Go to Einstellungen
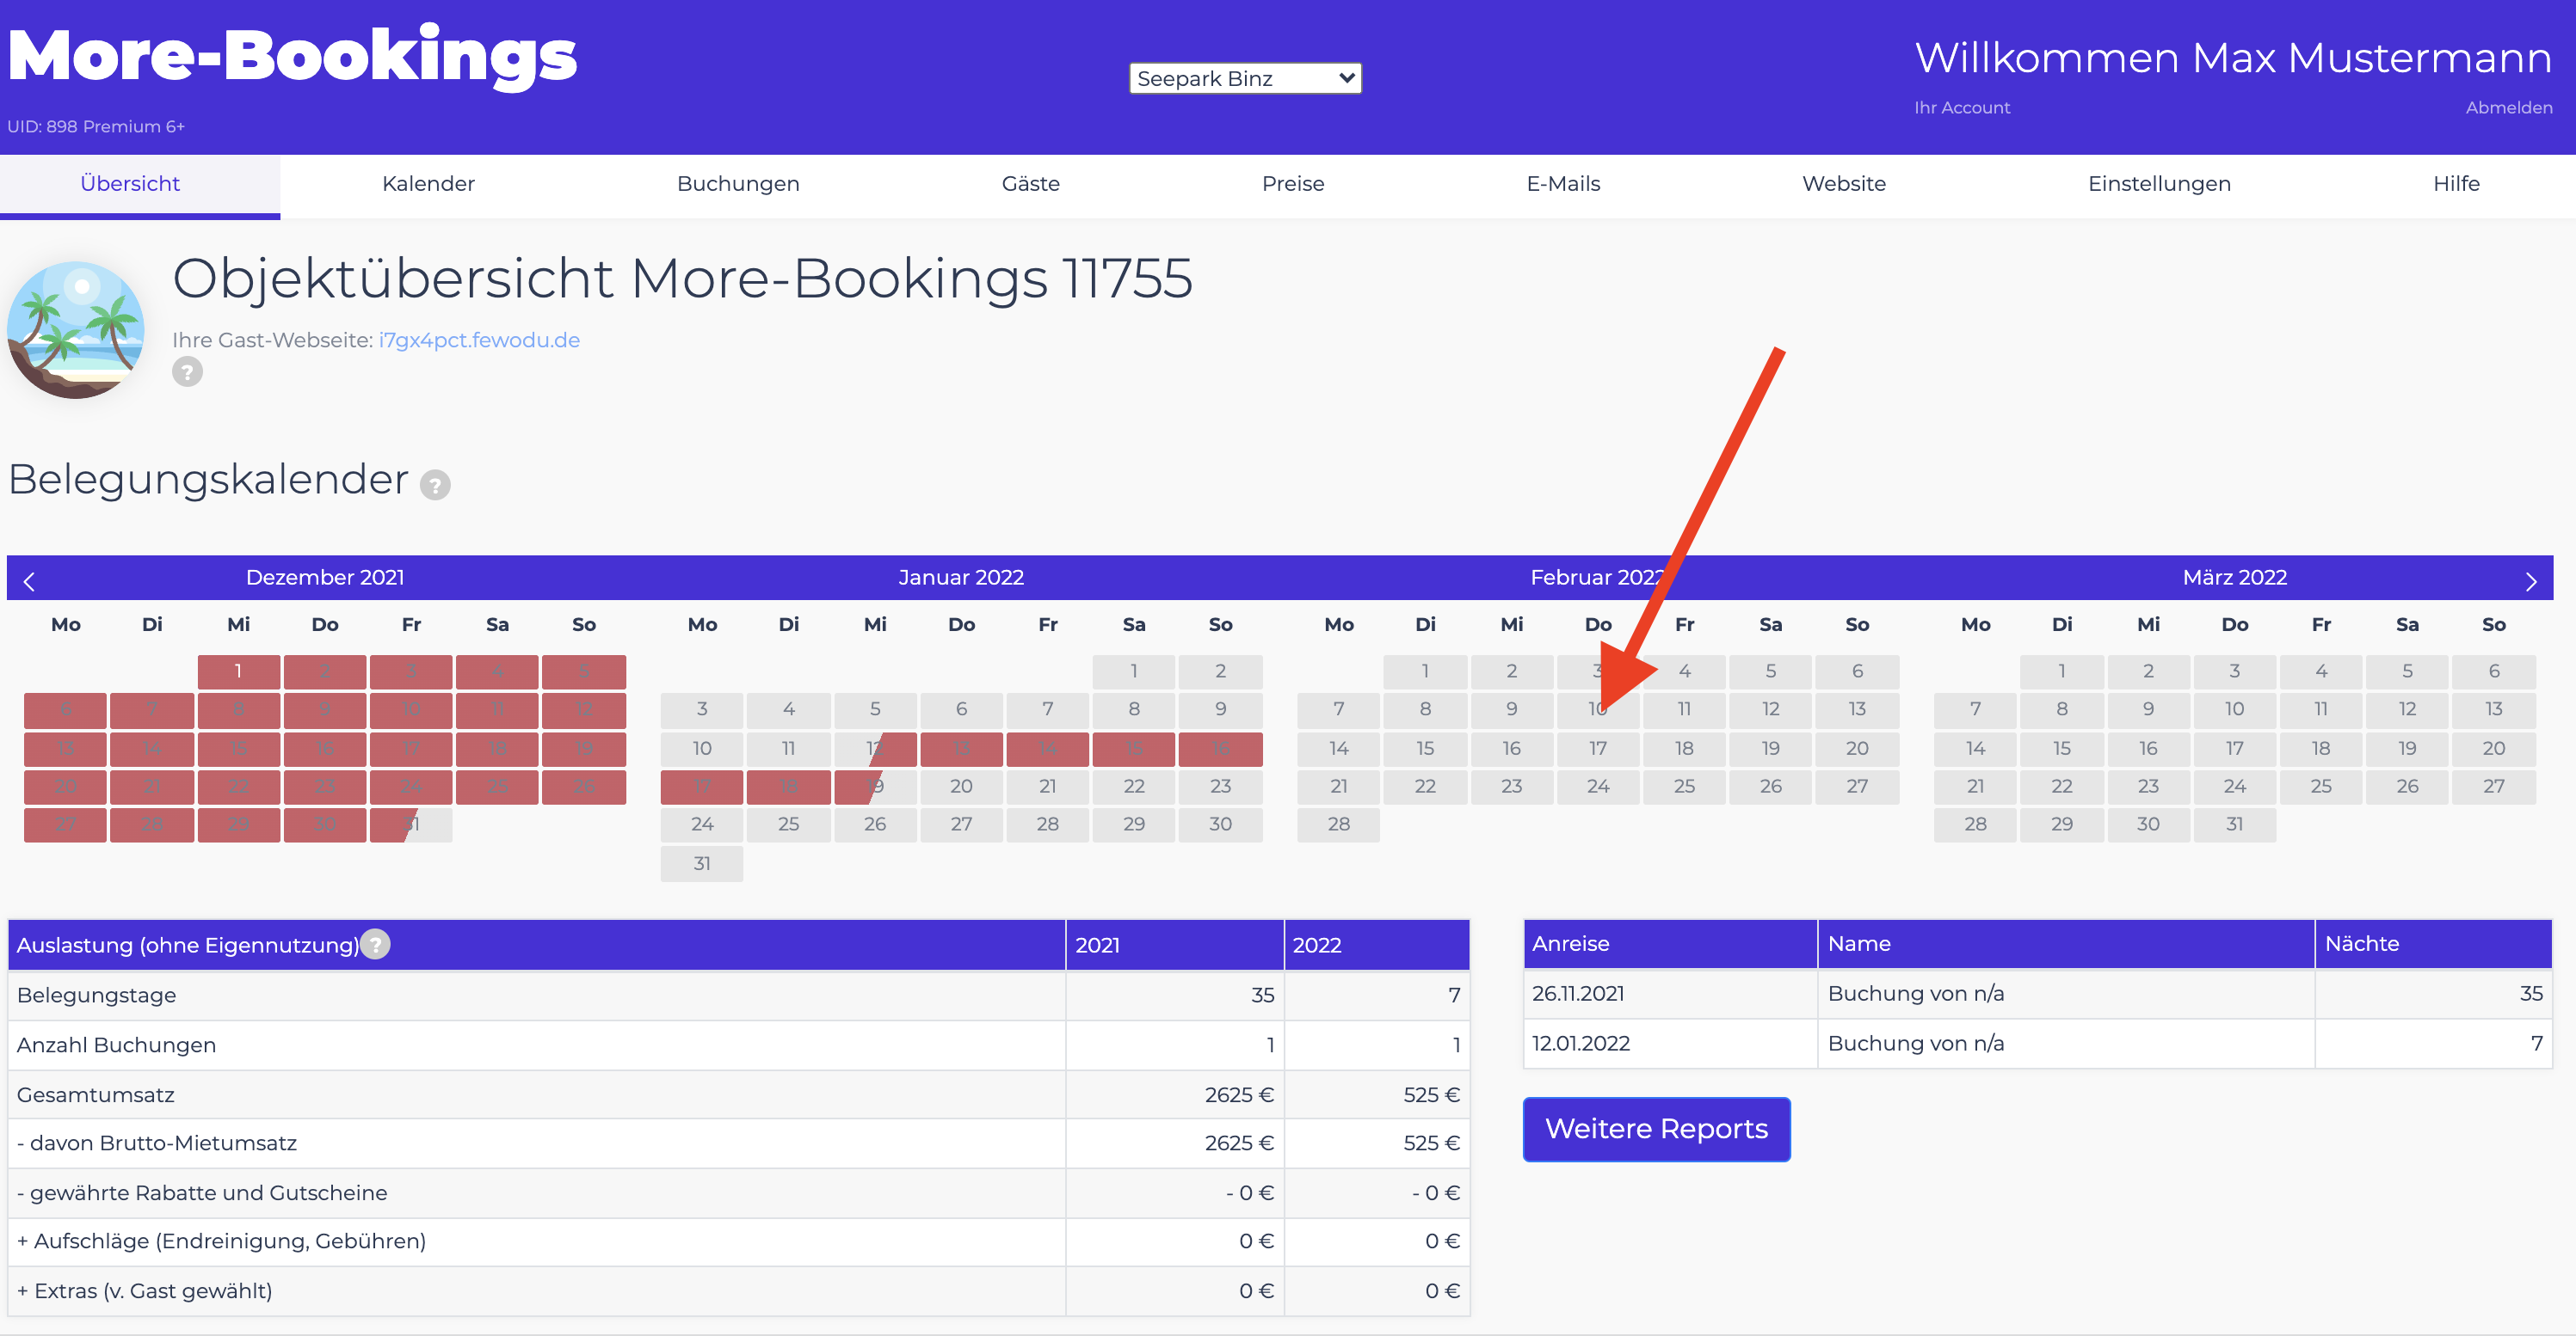 (x=2159, y=184)
